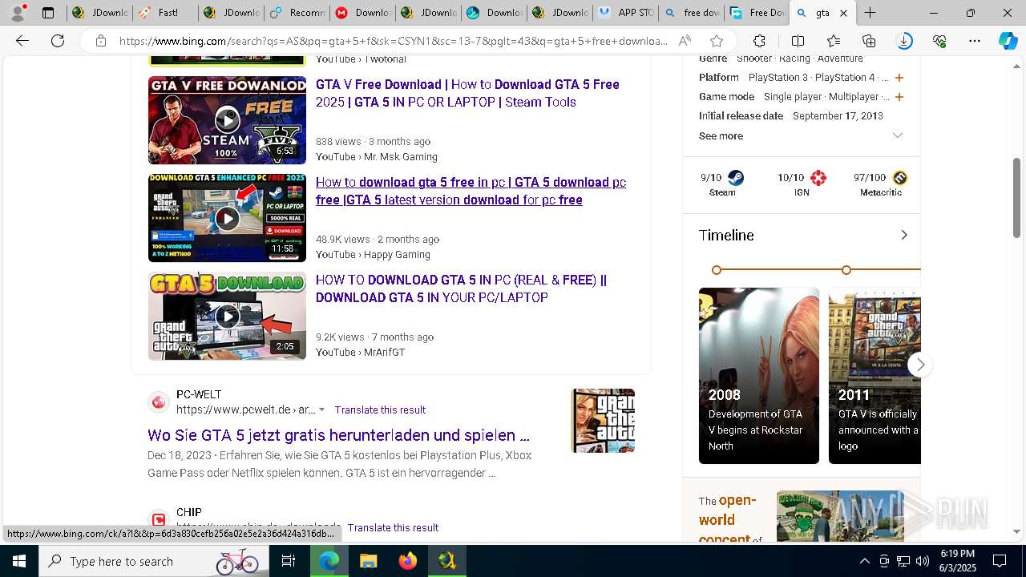The image size is (1026, 577).
Task: Open HOW TO DOWNLOAD GTA 5 IN PC (REAL & FREE) link
Action: click(x=461, y=288)
